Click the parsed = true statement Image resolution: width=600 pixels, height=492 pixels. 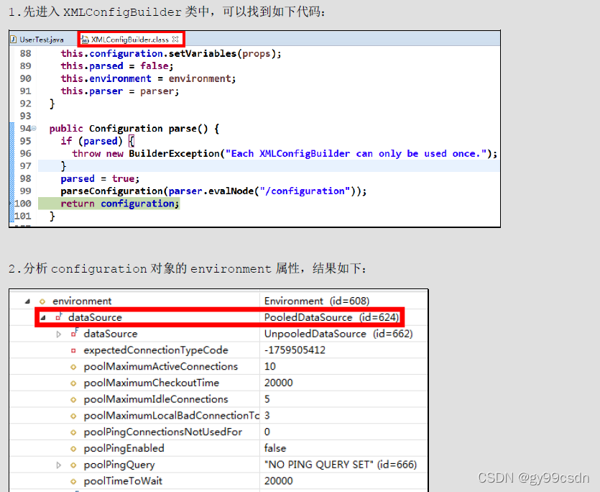[x=100, y=178]
